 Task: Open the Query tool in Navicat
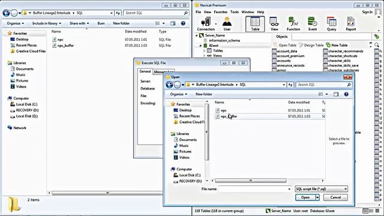click(331, 24)
